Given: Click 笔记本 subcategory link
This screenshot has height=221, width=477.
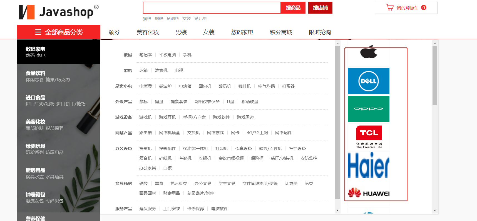Looking at the screenshot, I should tap(146, 55).
